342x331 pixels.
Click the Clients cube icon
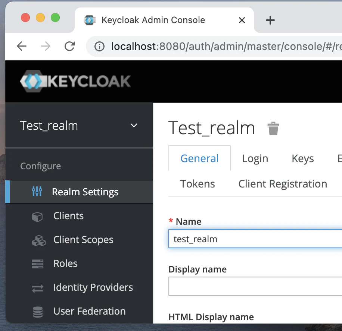[x=37, y=216]
